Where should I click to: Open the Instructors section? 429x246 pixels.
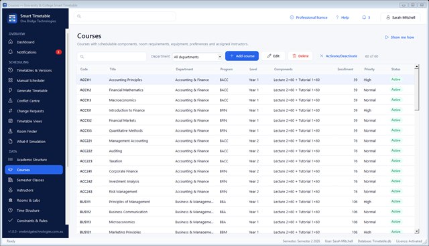pyautogui.click(x=34, y=190)
